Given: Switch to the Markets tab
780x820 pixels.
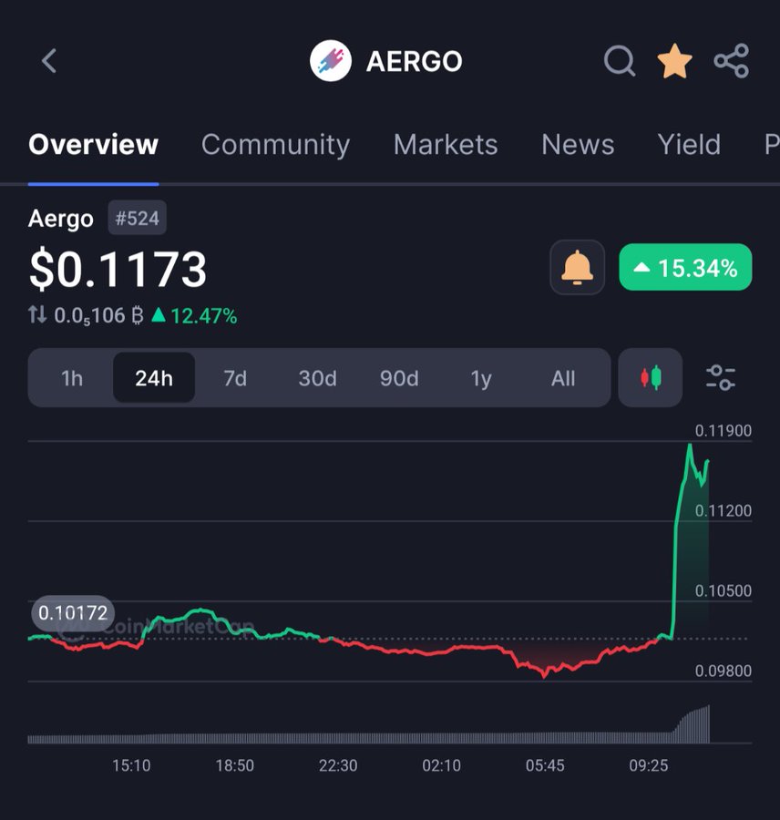Looking at the screenshot, I should click(x=446, y=145).
